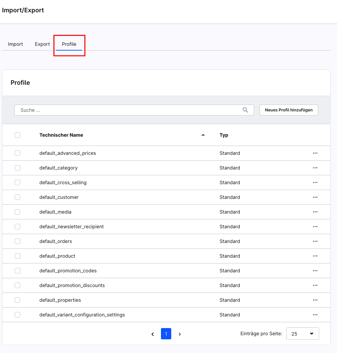
Task: Tick checkbox for default_promotion_codes
Action: pyautogui.click(x=17, y=271)
